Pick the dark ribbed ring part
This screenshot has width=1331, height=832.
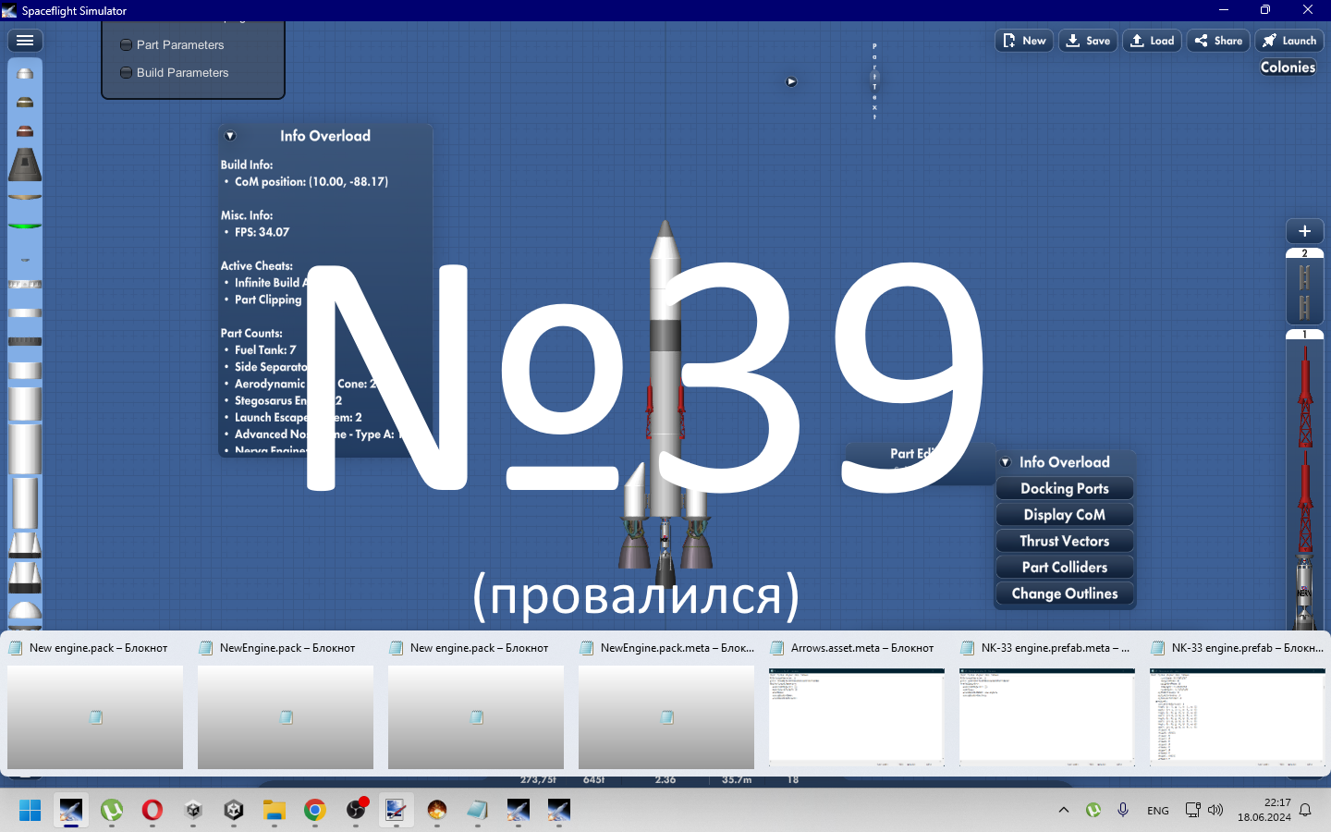(x=25, y=342)
